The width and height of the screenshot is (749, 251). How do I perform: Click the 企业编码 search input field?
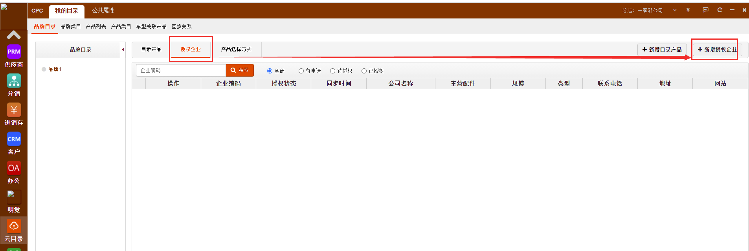[181, 70]
